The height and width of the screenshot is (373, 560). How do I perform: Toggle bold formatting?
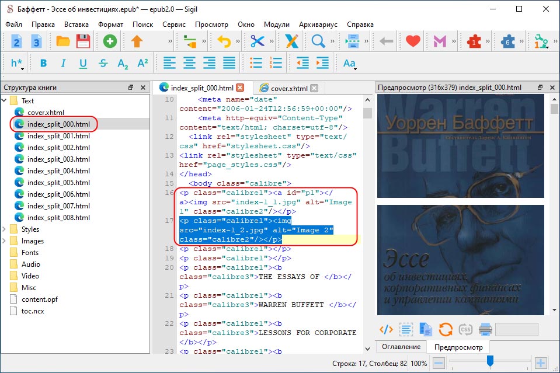(x=44, y=63)
